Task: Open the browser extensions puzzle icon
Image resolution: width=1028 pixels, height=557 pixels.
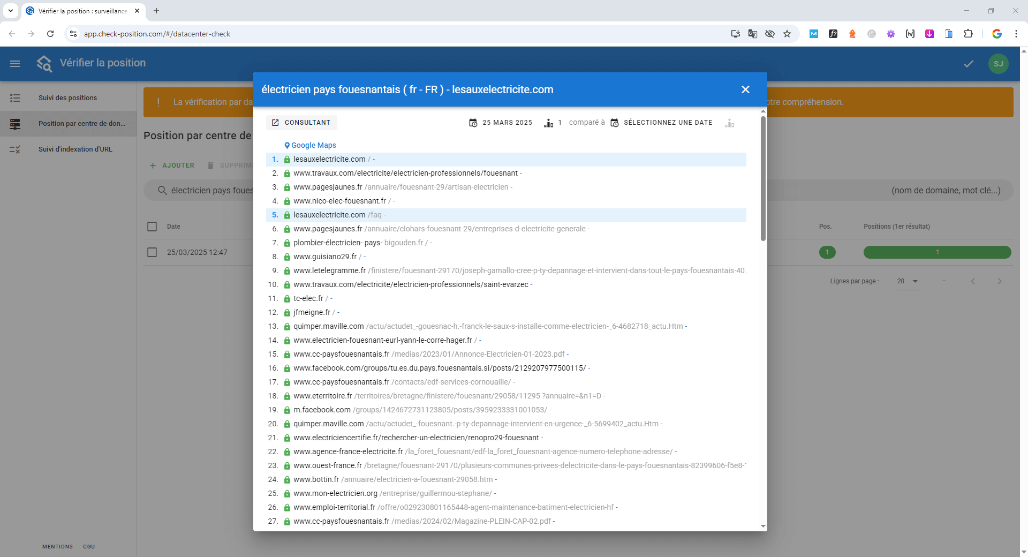Action: point(968,34)
